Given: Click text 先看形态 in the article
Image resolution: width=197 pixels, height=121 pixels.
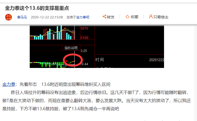Looking at the screenshot, I should point(28,84).
